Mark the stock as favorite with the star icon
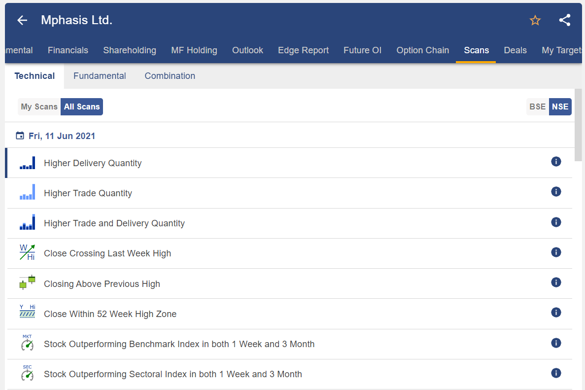The width and height of the screenshot is (585, 390). tap(535, 20)
